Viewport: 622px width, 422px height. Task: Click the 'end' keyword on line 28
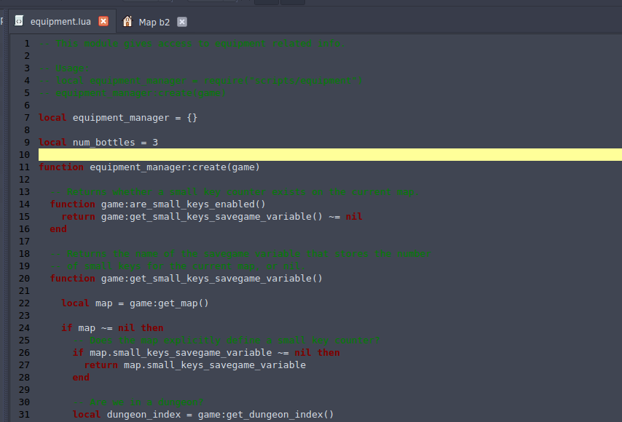(x=81, y=378)
